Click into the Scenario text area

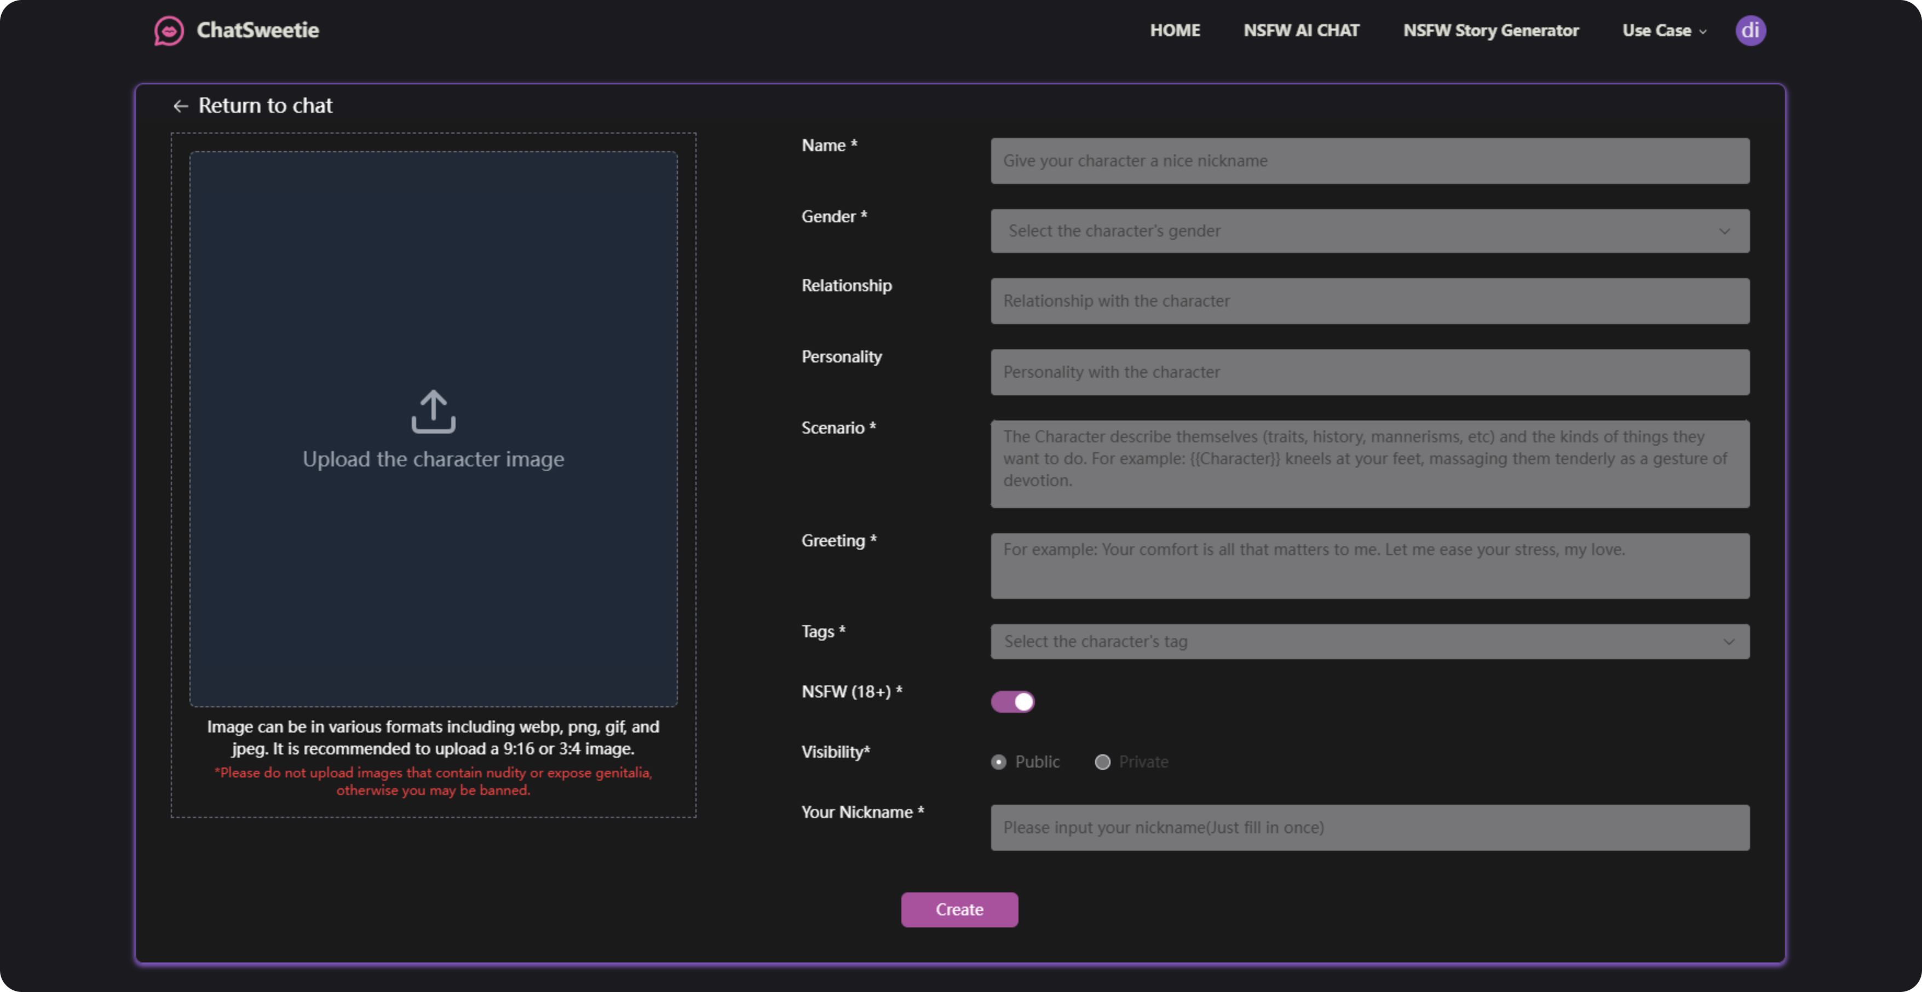click(1369, 463)
